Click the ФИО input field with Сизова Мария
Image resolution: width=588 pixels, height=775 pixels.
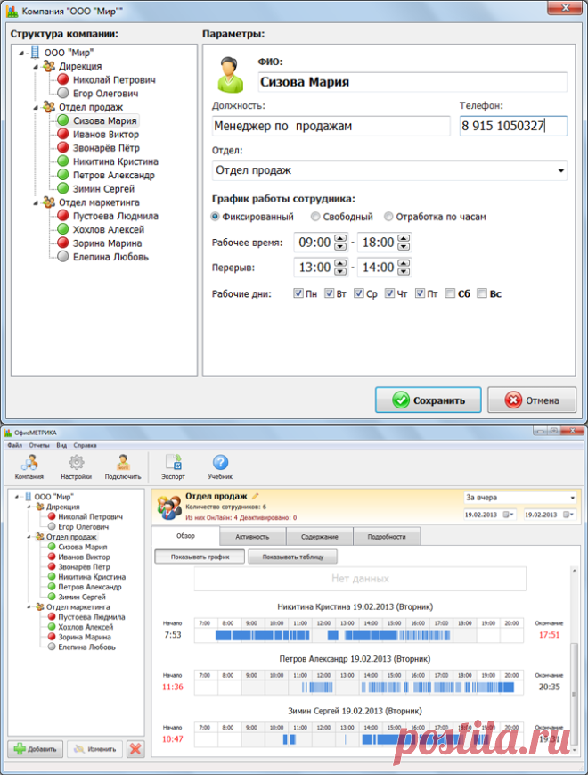[x=412, y=82]
